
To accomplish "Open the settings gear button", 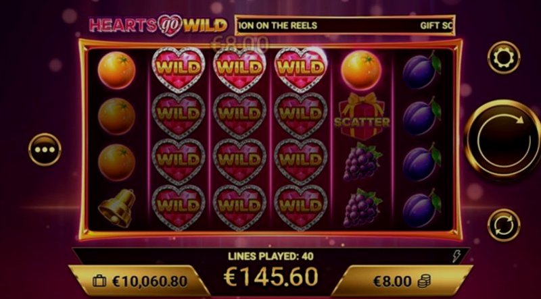I will 504,57.
